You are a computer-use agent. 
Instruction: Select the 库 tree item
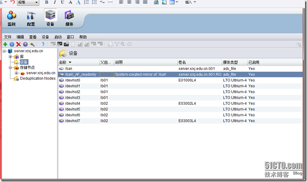(22, 57)
